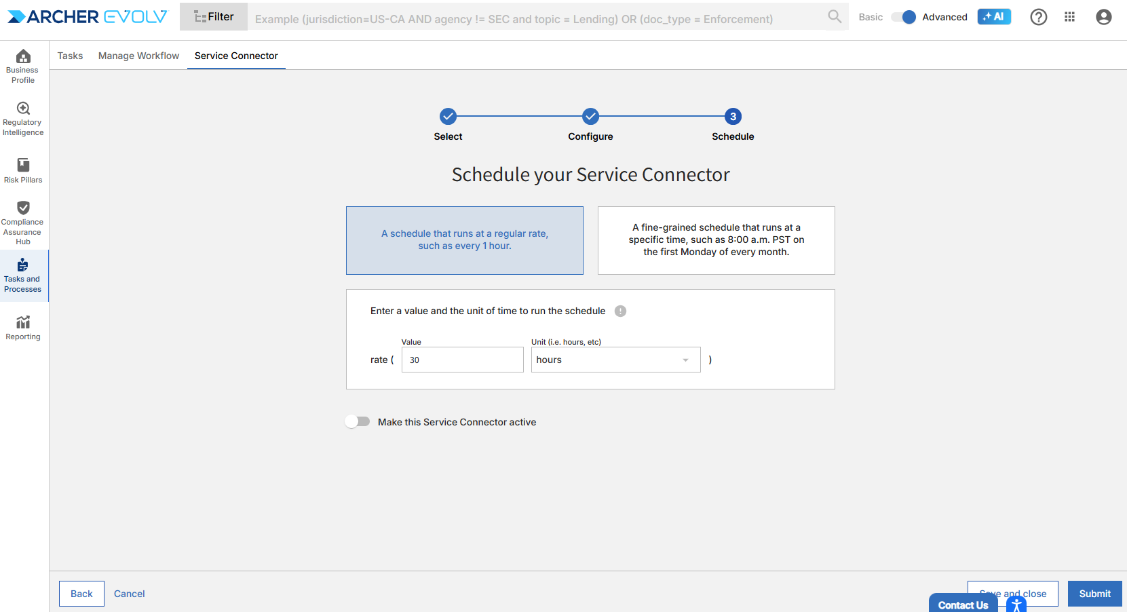Go to Risk Pillars section
1127x612 pixels.
(23, 170)
